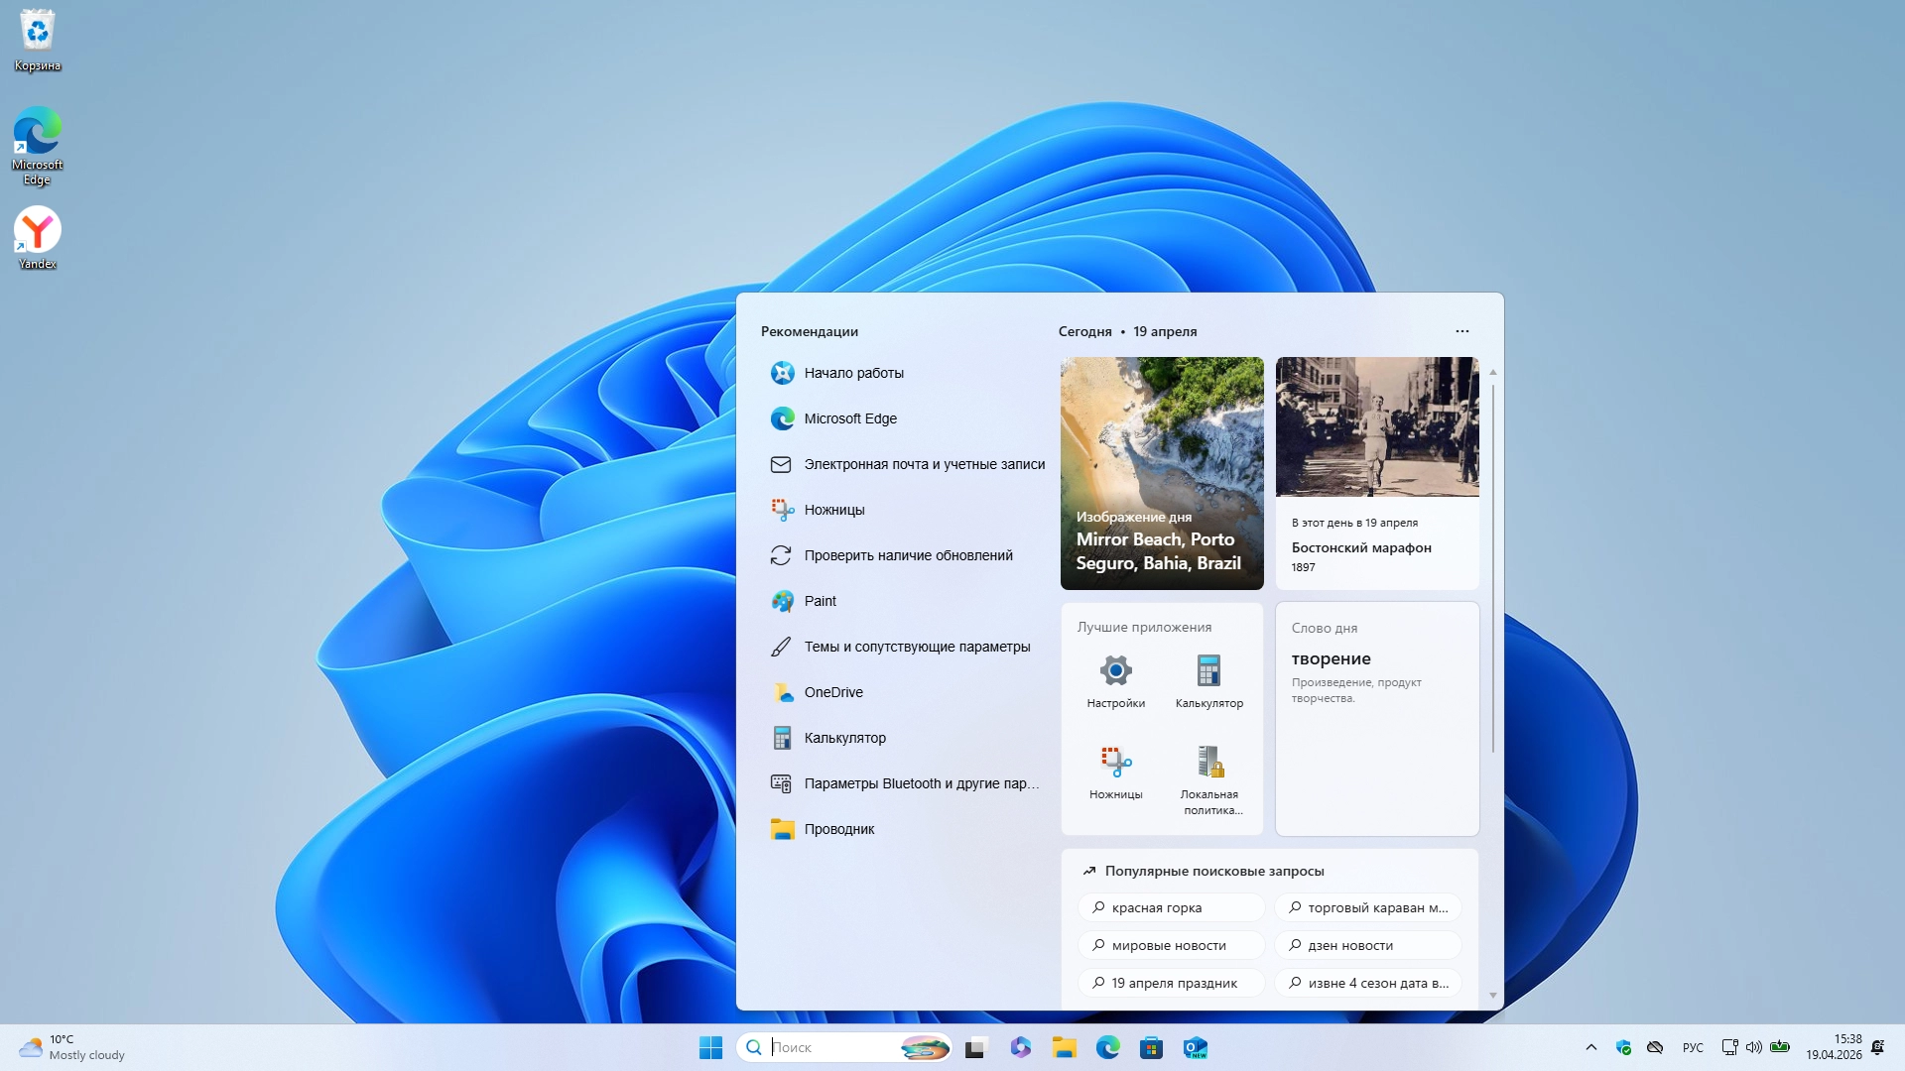
Task: Click taskbar Поиск search field
Action: pos(833,1047)
